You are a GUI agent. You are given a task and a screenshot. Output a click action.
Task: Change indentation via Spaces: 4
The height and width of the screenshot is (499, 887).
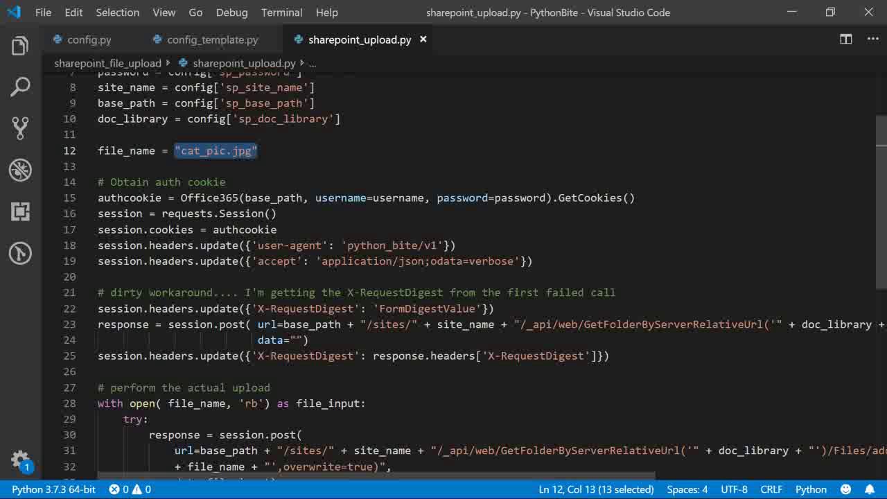tap(687, 489)
